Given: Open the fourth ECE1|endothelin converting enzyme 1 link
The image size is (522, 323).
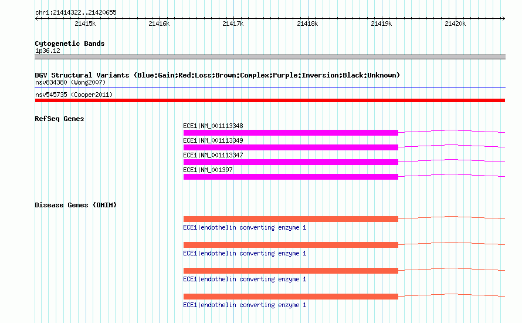Looking at the screenshot, I should click(245, 305).
